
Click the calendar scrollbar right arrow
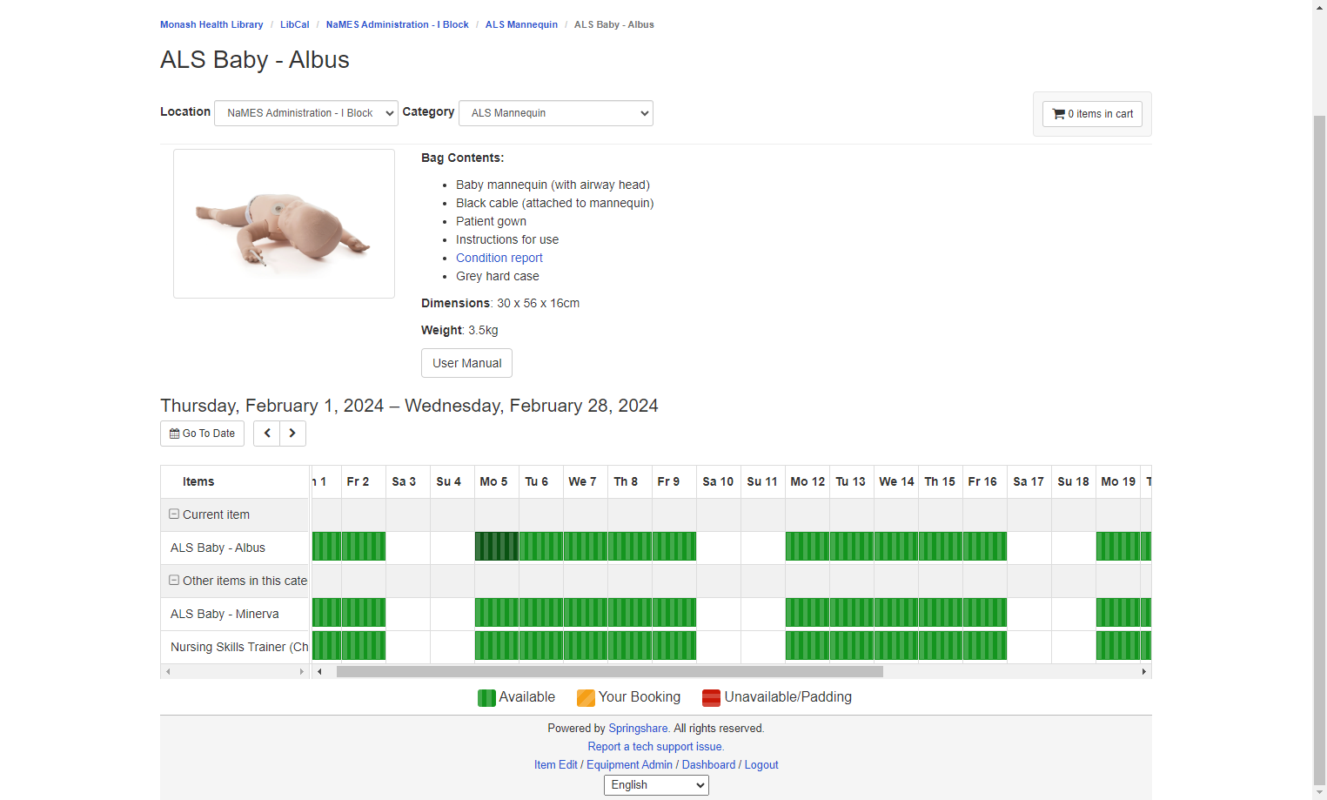[x=1143, y=671]
